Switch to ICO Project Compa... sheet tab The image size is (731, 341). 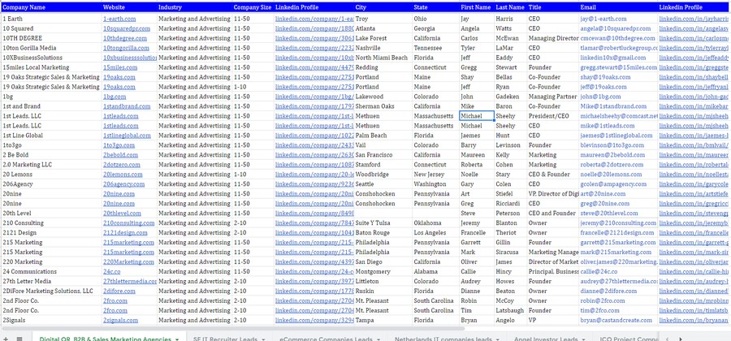(628, 339)
